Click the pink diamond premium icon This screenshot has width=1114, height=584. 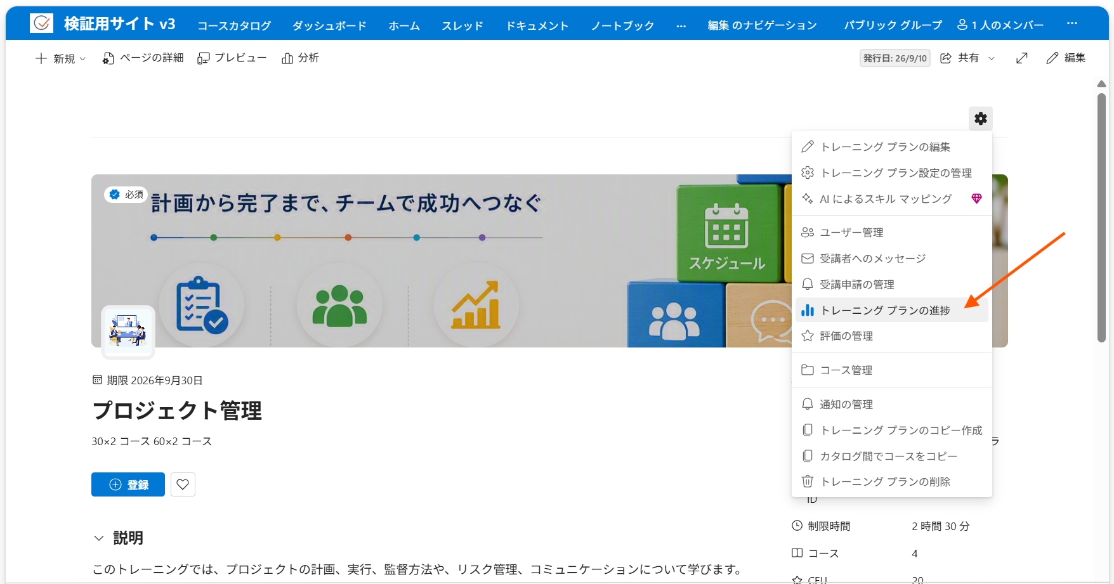976,198
